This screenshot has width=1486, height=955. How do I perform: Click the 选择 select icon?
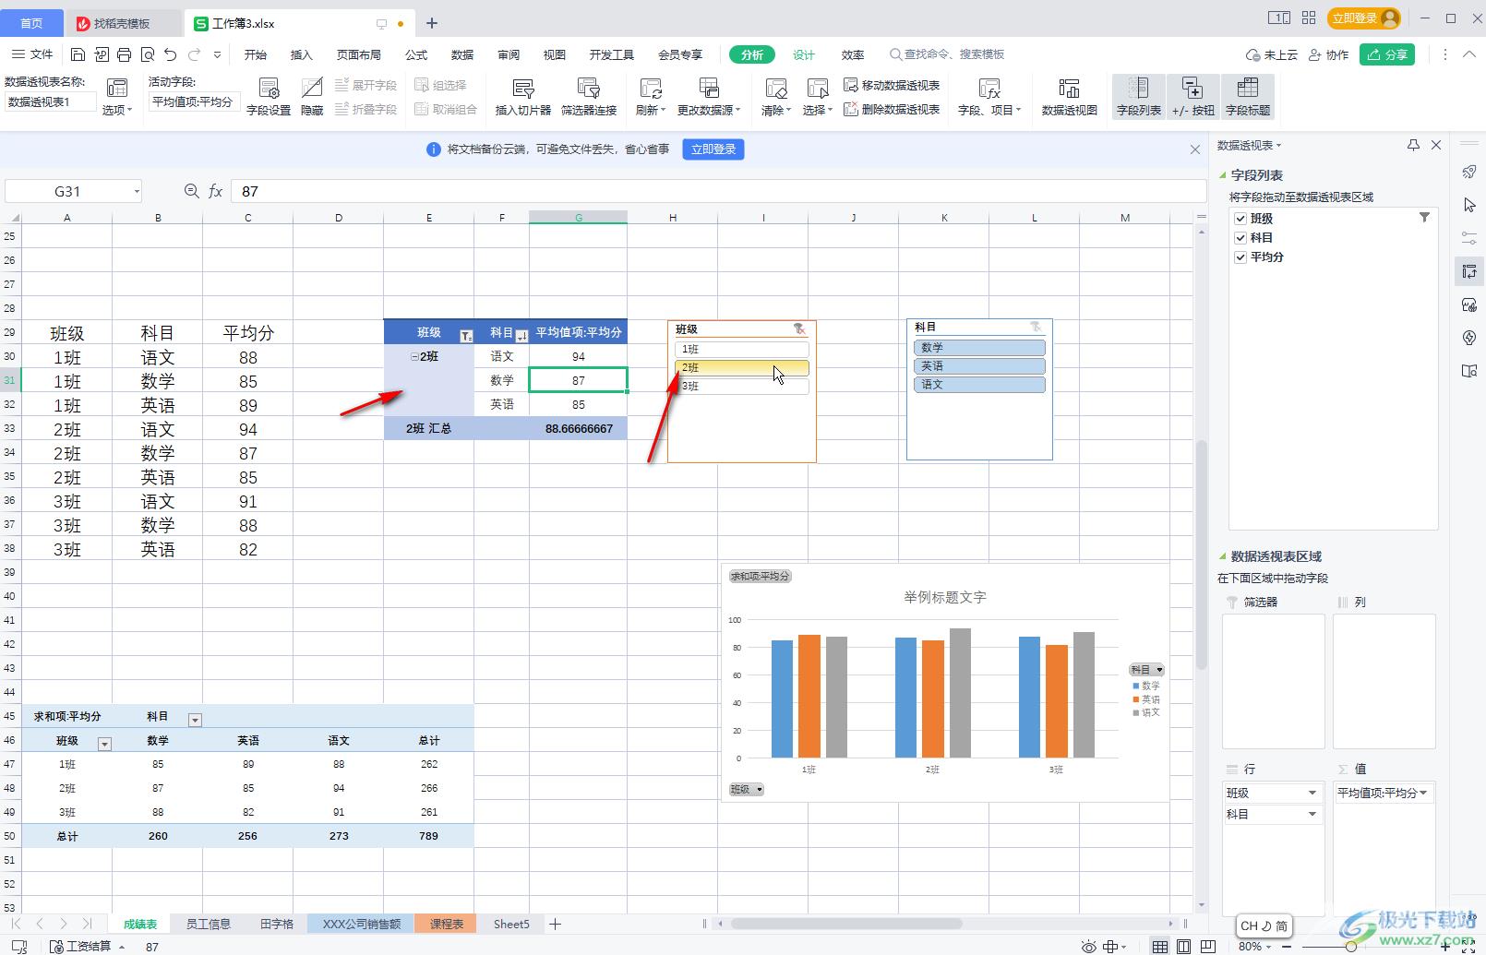[x=817, y=97]
